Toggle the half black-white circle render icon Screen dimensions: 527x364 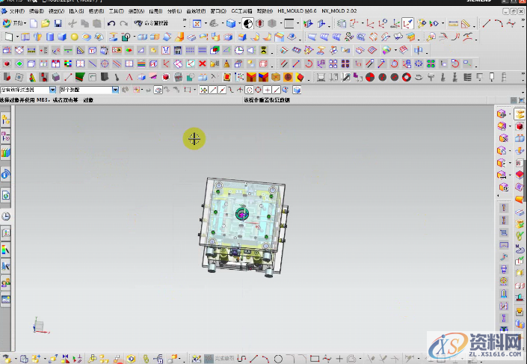pyautogui.click(x=249, y=24)
